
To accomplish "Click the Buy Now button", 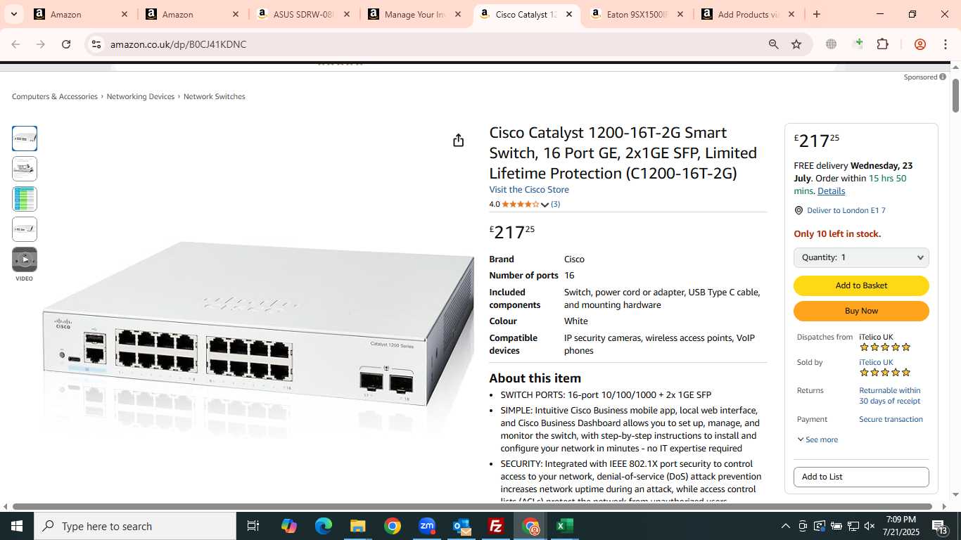I will pyautogui.click(x=861, y=311).
